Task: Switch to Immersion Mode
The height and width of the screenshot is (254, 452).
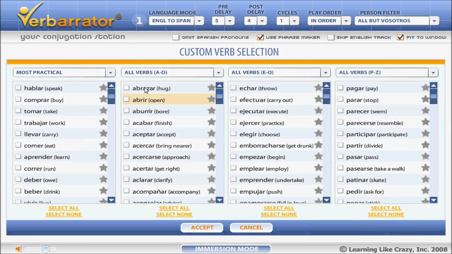Action: point(227,249)
